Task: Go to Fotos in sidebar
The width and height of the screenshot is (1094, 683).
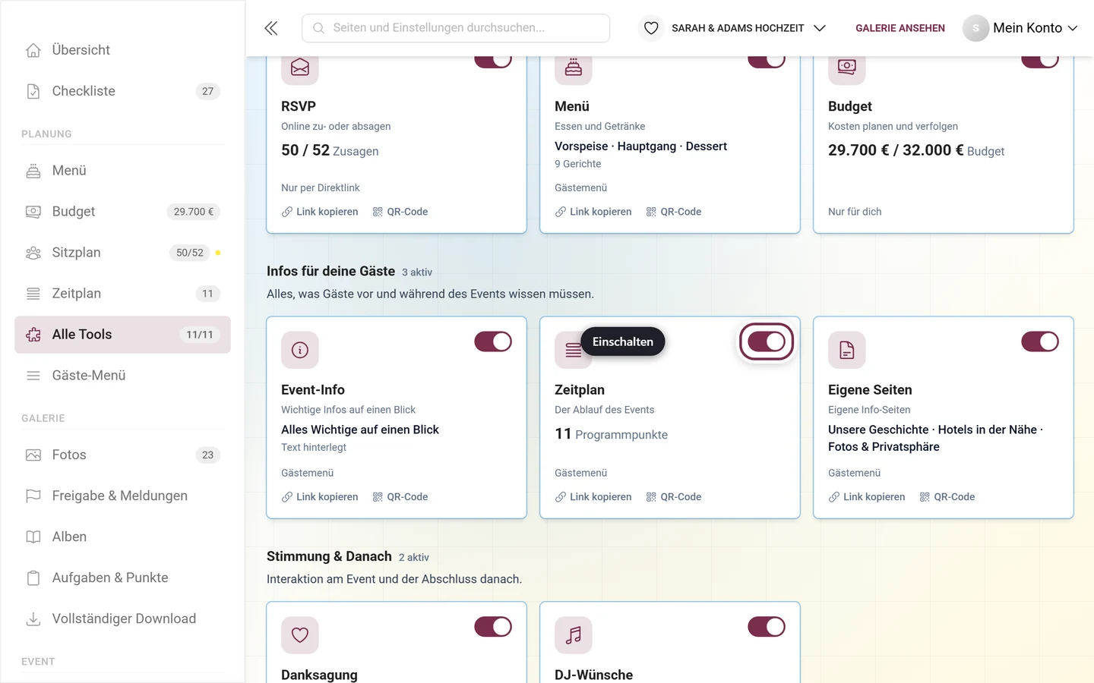Action: point(122,455)
